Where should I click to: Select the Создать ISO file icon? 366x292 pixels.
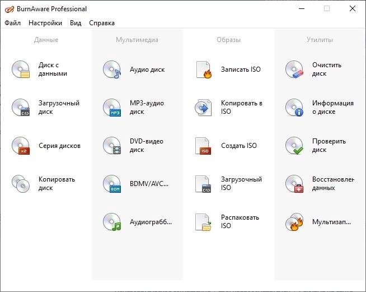tap(203, 145)
